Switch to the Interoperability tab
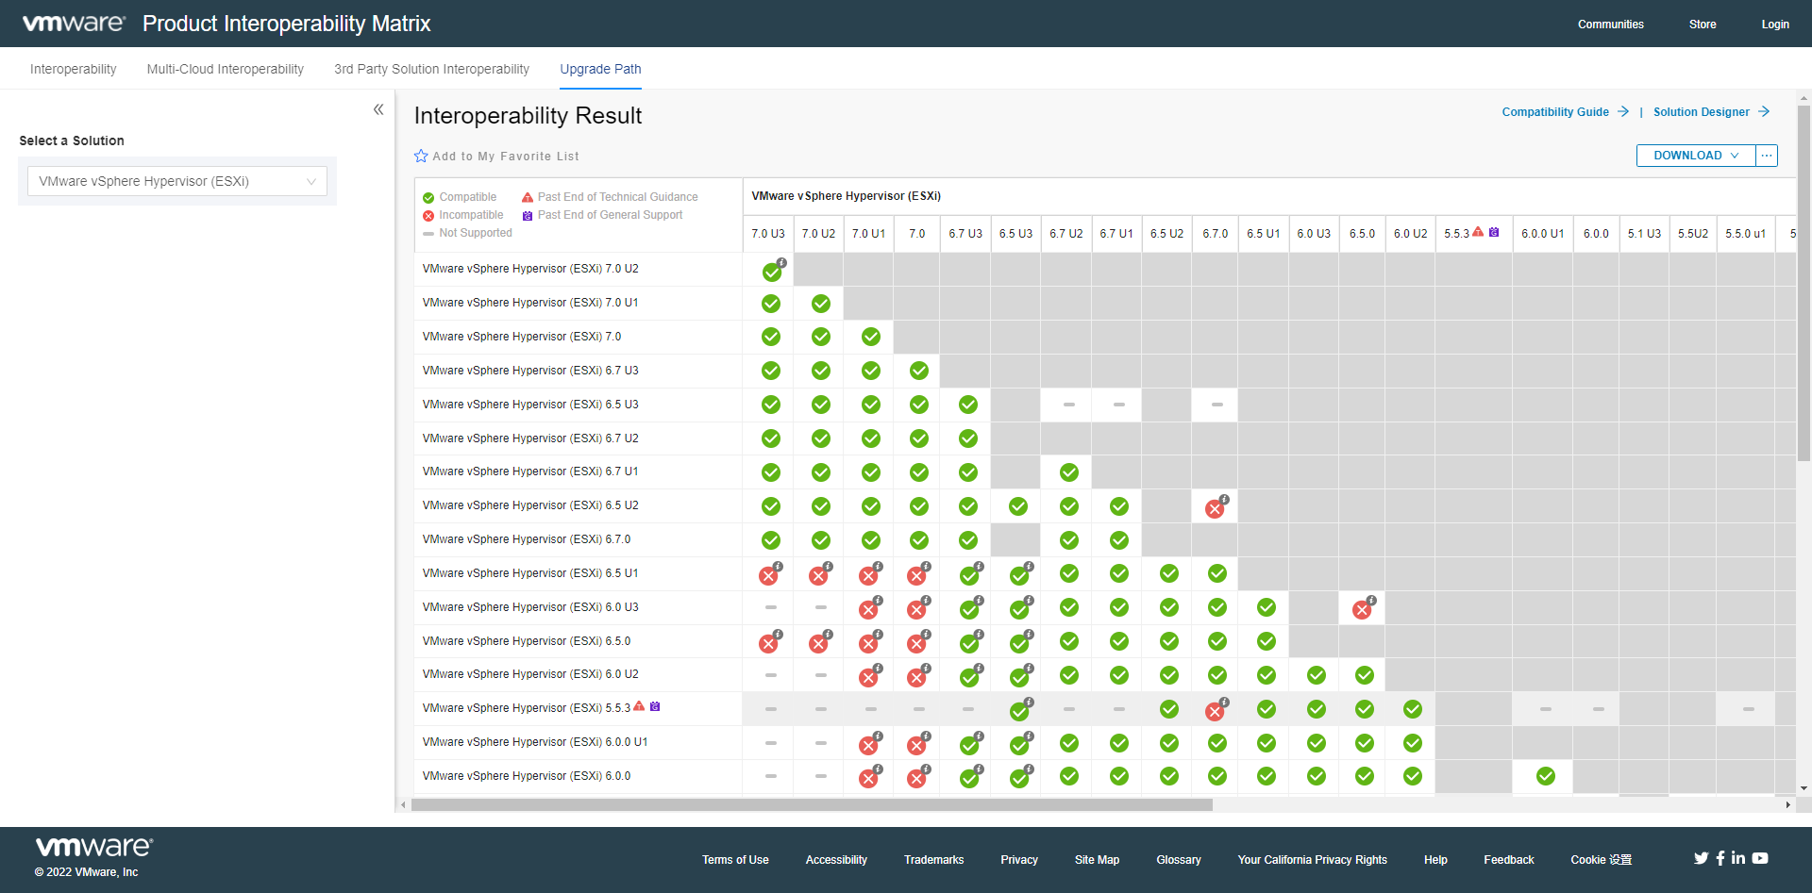This screenshot has width=1812, height=893. coord(74,69)
